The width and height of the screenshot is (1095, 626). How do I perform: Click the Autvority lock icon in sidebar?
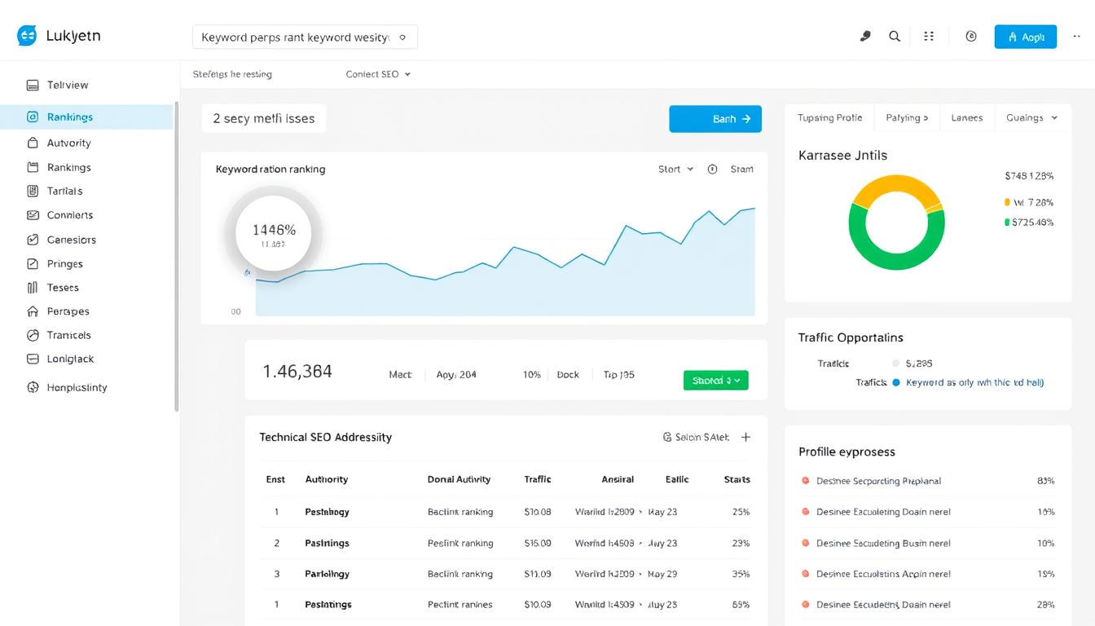(x=33, y=143)
